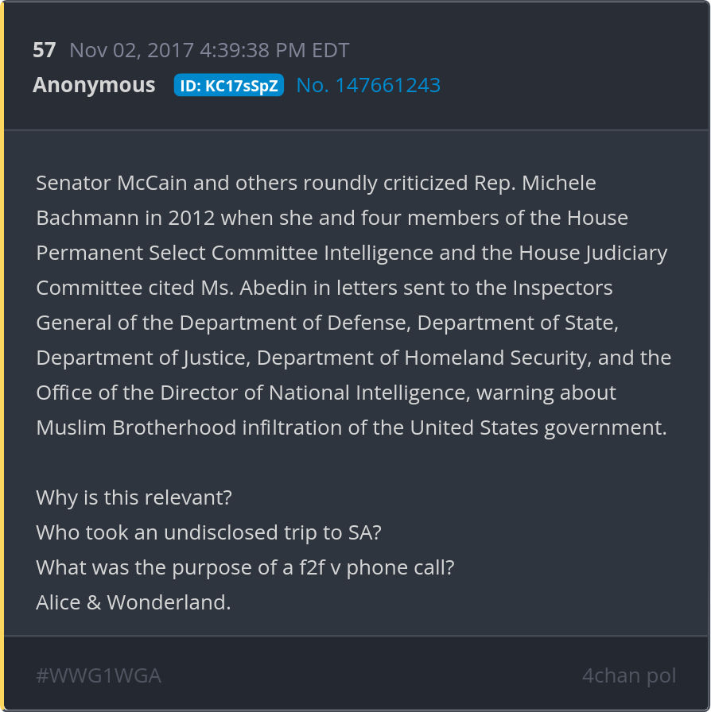Click the line Why is this relevant?

[x=134, y=497]
